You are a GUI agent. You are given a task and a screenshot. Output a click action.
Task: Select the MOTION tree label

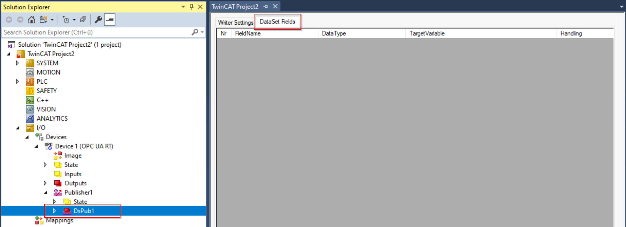[x=48, y=72]
